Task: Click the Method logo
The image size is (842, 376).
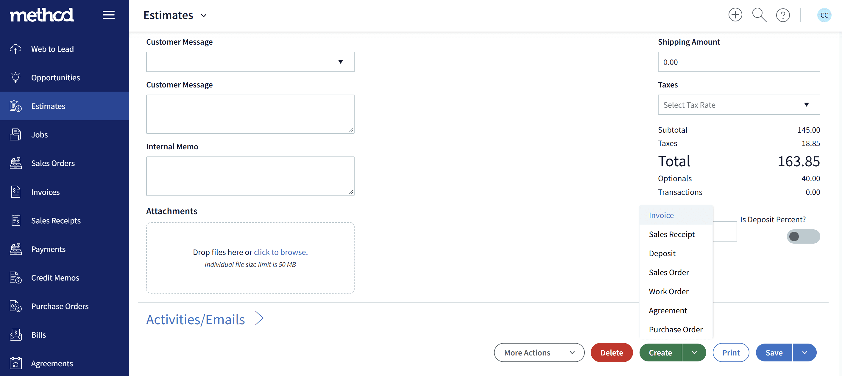Action: click(42, 15)
